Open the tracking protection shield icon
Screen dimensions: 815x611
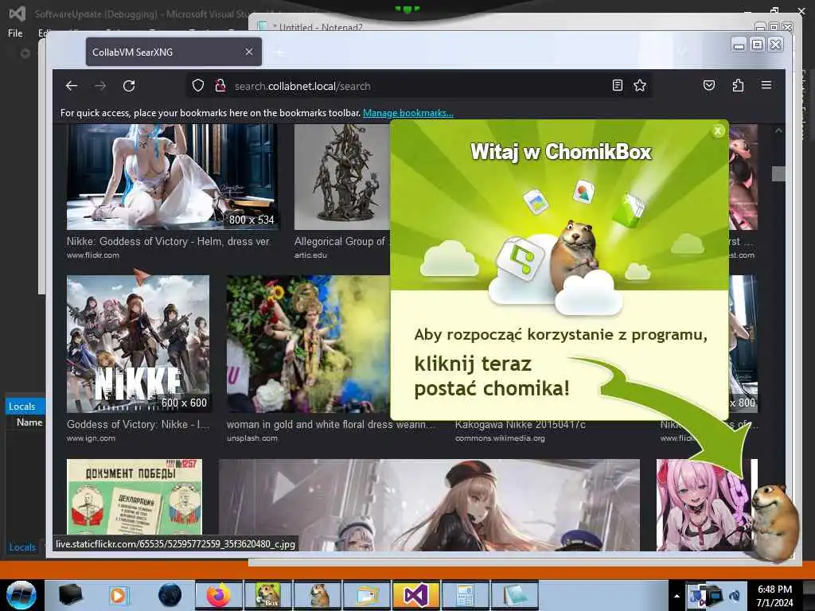tap(198, 85)
